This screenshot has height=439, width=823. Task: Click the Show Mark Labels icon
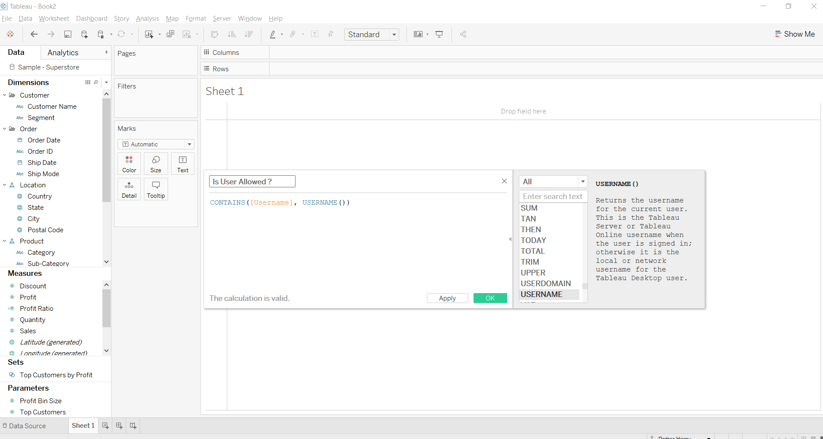[x=315, y=34]
